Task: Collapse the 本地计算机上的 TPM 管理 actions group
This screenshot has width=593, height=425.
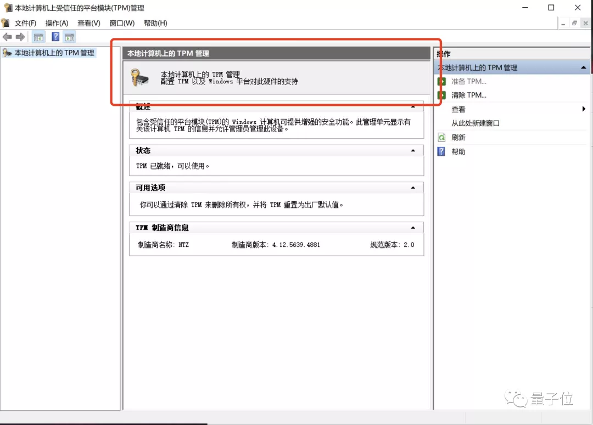Action: (583, 66)
